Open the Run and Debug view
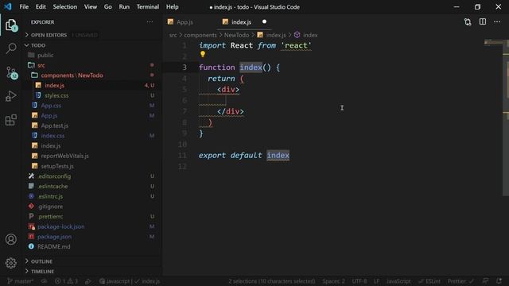 (x=11, y=96)
